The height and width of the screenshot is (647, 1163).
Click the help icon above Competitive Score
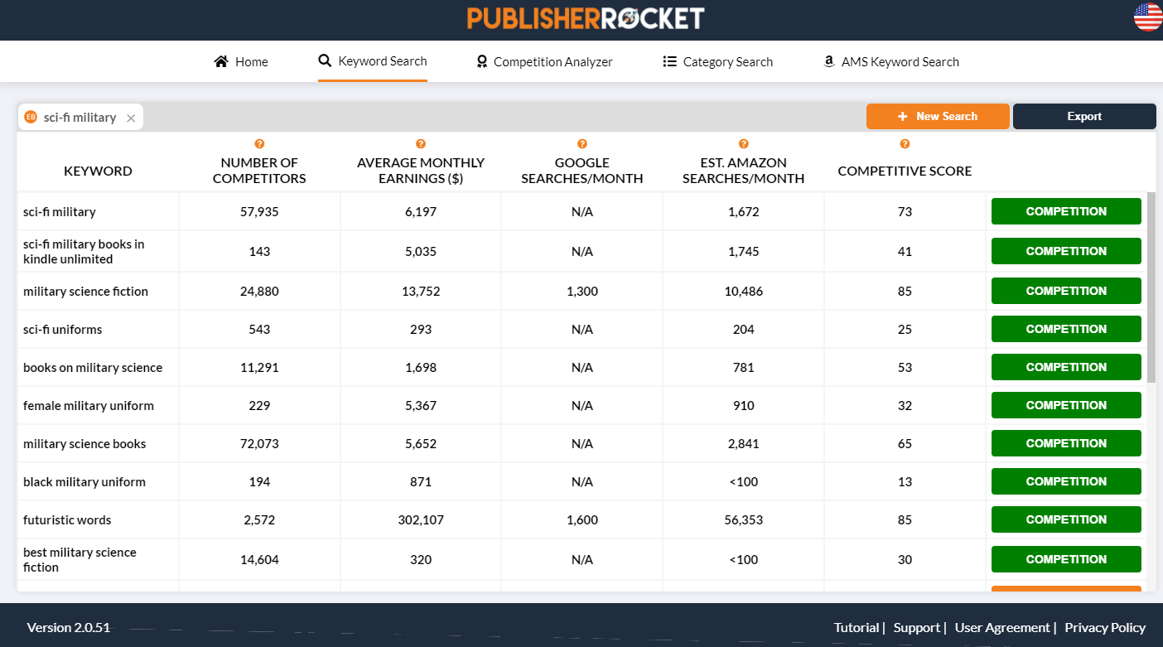pos(905,144)
